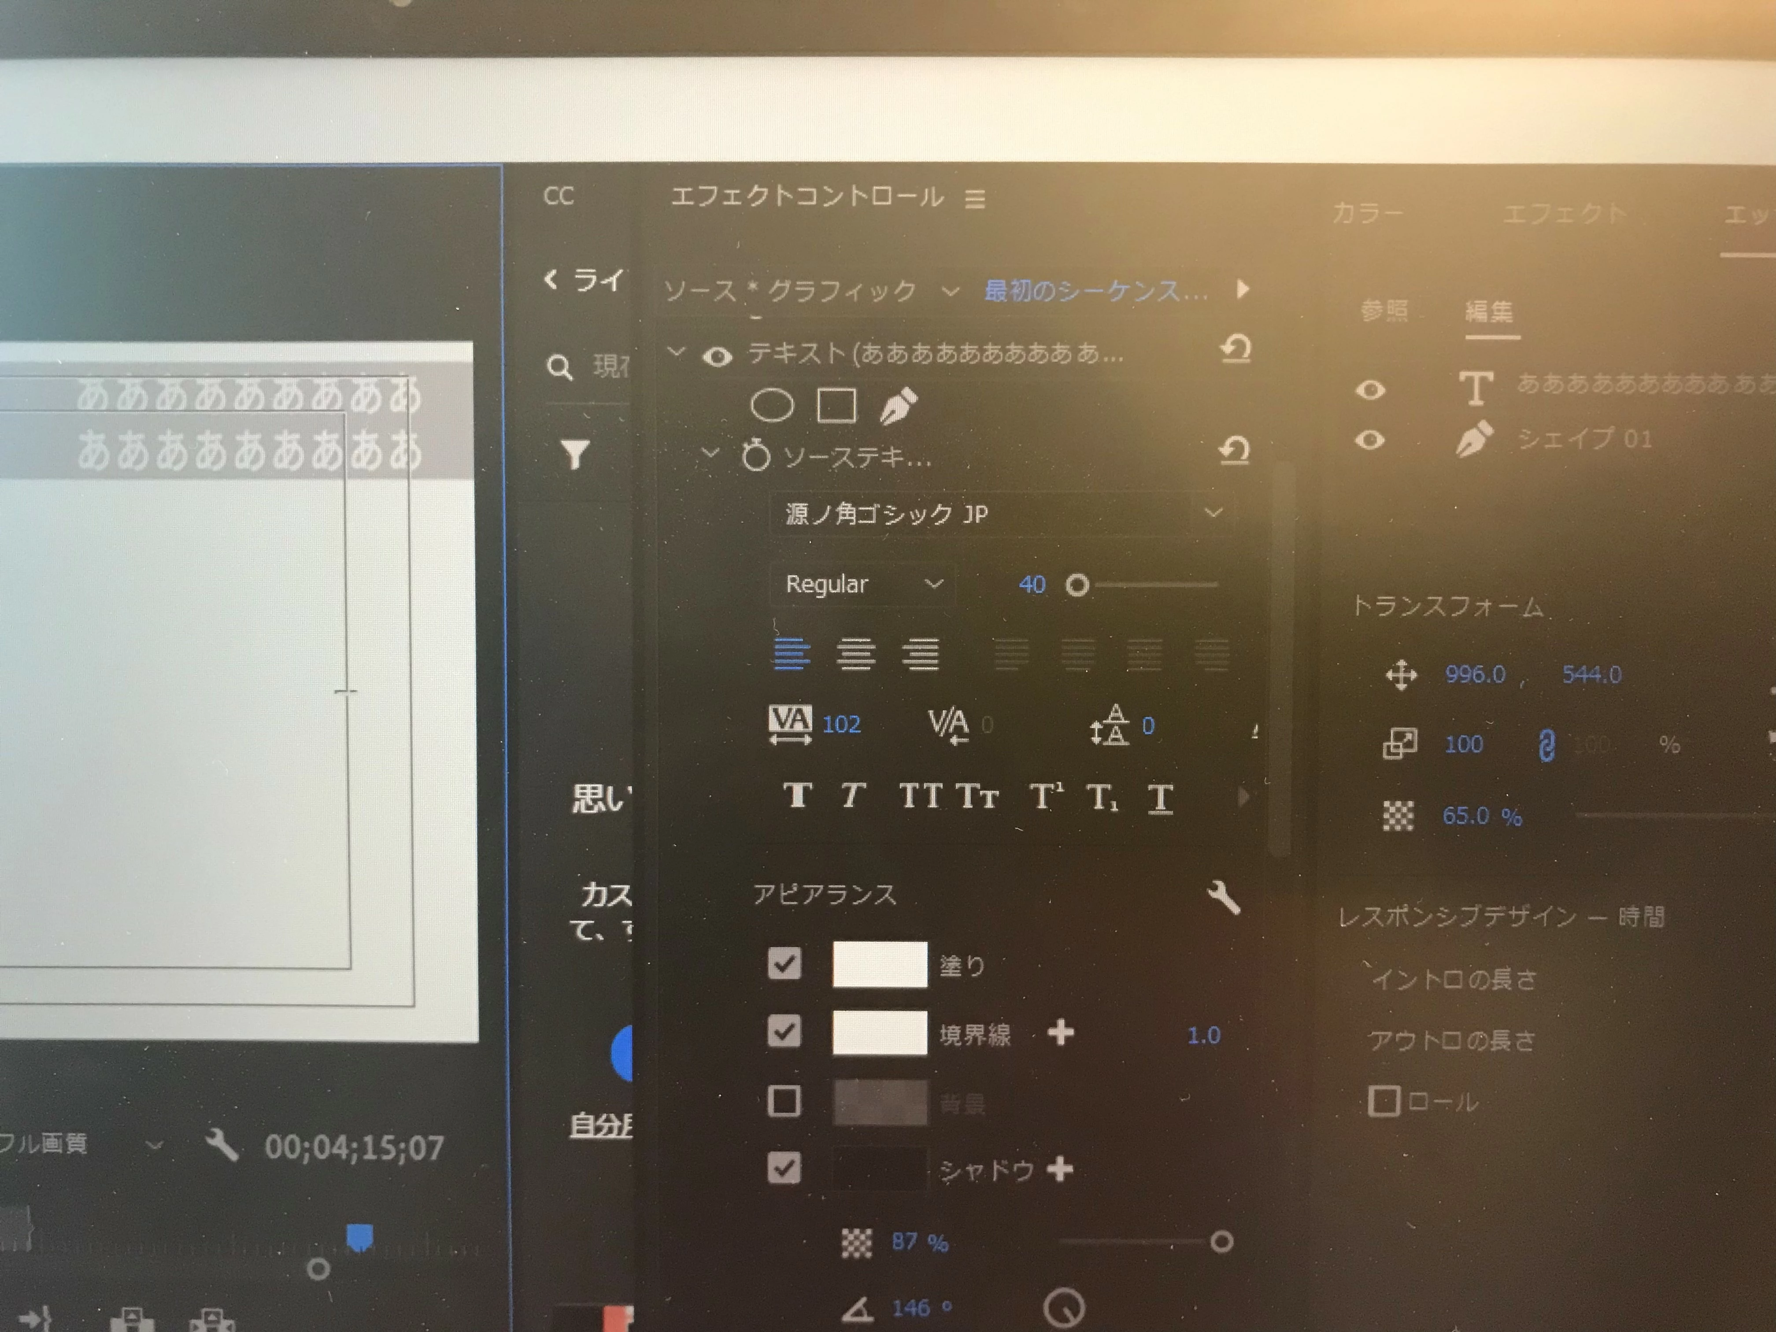
Task: Select the pen mask tool
Action: click(x=899, y=406)
